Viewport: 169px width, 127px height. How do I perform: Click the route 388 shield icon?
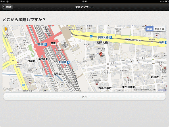[24, 85]
